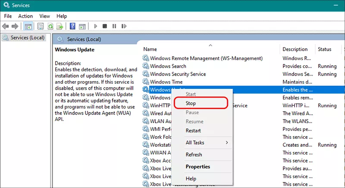Minimize the Services window
Screen dimensions: 345x188
[x=336, y=5]
